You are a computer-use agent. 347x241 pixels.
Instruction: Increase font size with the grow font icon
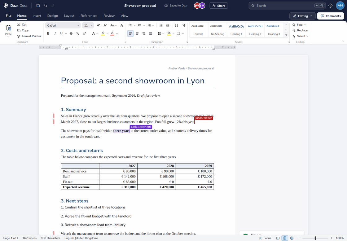[x=99, y=25]
